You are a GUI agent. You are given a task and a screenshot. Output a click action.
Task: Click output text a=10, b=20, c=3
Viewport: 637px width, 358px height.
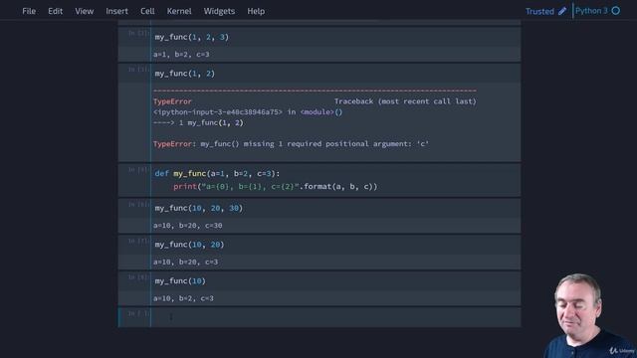tap(185, 263)
